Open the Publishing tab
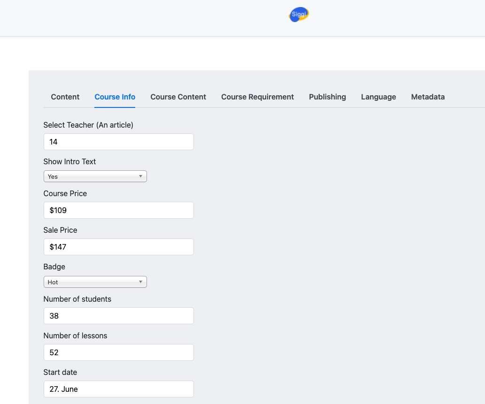This screenshot has width=485, height=404. click(x=327, y=97)
